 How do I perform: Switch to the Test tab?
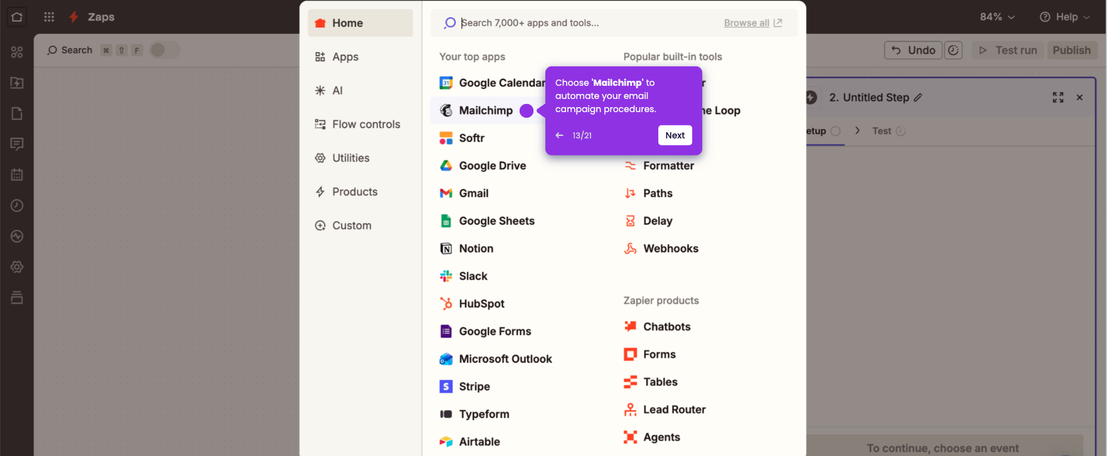(888, 131)
